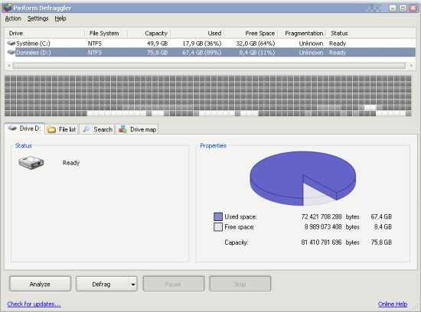421x312 pixels.
Task: Sort by the Drive column header
Action: [44, 34]
